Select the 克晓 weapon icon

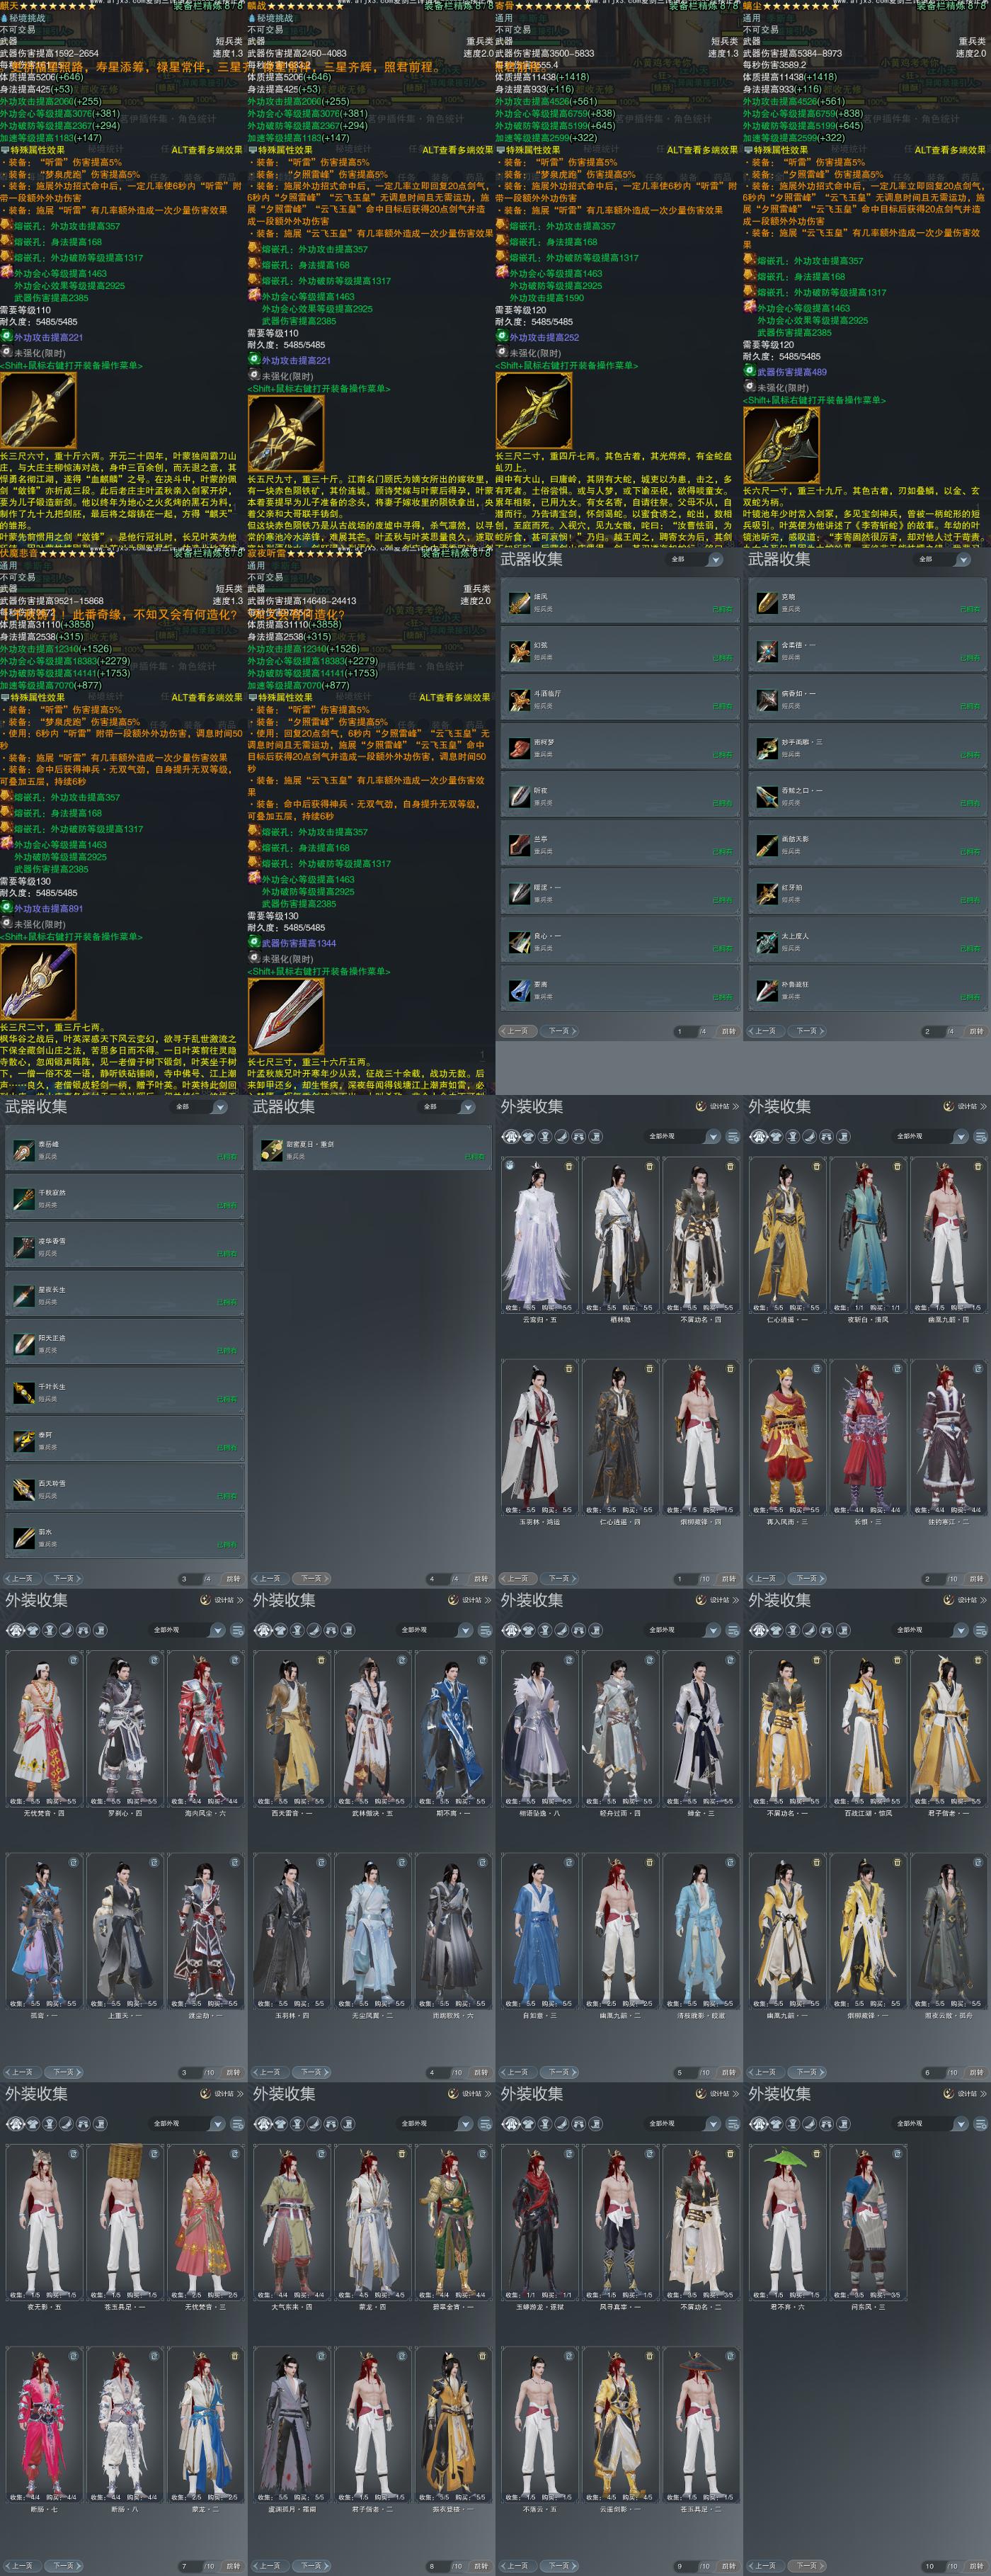[767, 601]
